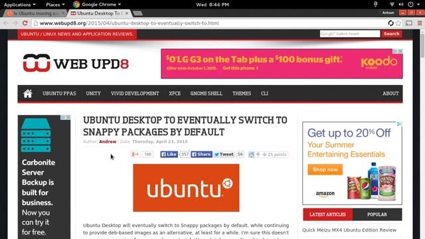The width and height of the screenshot is (425, 239).
Task: Bookmark page with the star icon
Action: 398,23
